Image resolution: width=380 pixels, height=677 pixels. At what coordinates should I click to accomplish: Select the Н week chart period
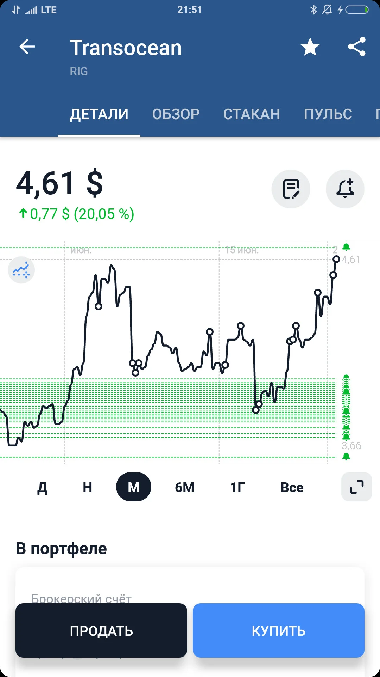tap(88, 487)
